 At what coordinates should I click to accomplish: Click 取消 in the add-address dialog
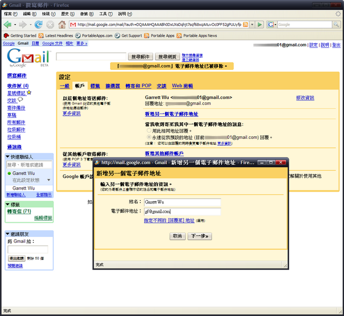(177, 236)
